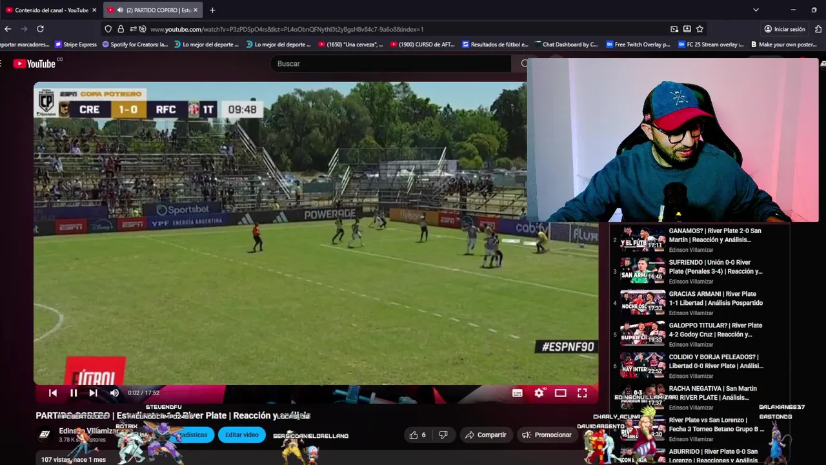Open ABURRIDO River Plate 0-0 San Lorenzo video
This screenshot has width=826, height=465.
pyautogui.click(x=700, y=456)
